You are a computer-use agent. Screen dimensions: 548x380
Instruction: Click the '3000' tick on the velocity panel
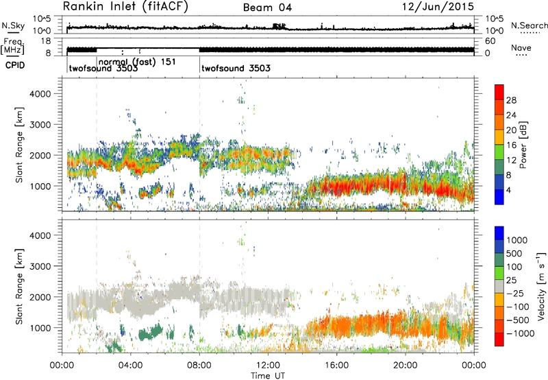point(40,267)
